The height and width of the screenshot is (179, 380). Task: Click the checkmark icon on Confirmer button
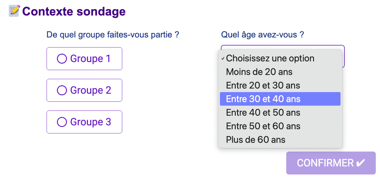coord(360,163)
